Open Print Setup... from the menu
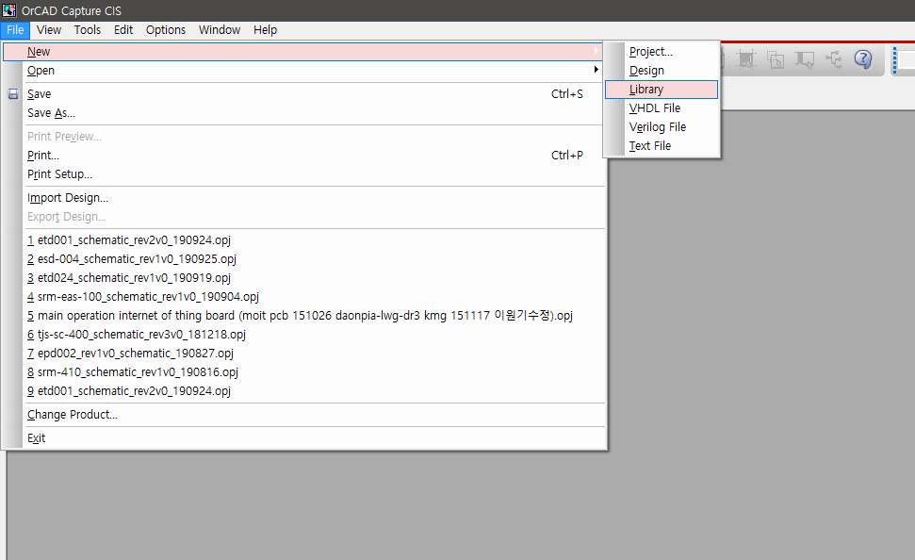 [303, 174]
